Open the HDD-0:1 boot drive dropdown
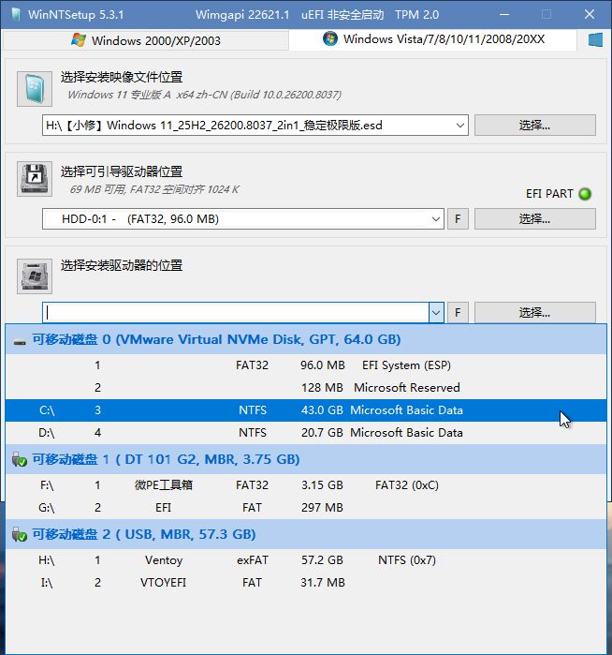The image size is (612, 655). (x=436, y=219)
